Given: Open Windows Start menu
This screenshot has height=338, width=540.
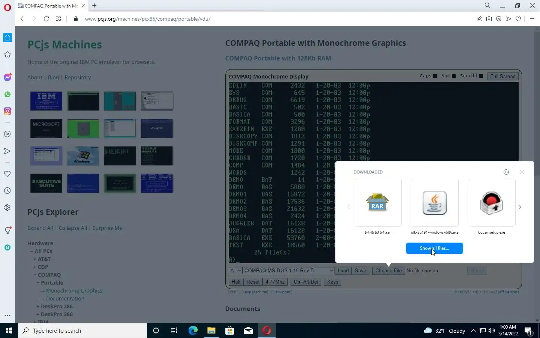Looking at the screenshot, I should pos(9,330).
